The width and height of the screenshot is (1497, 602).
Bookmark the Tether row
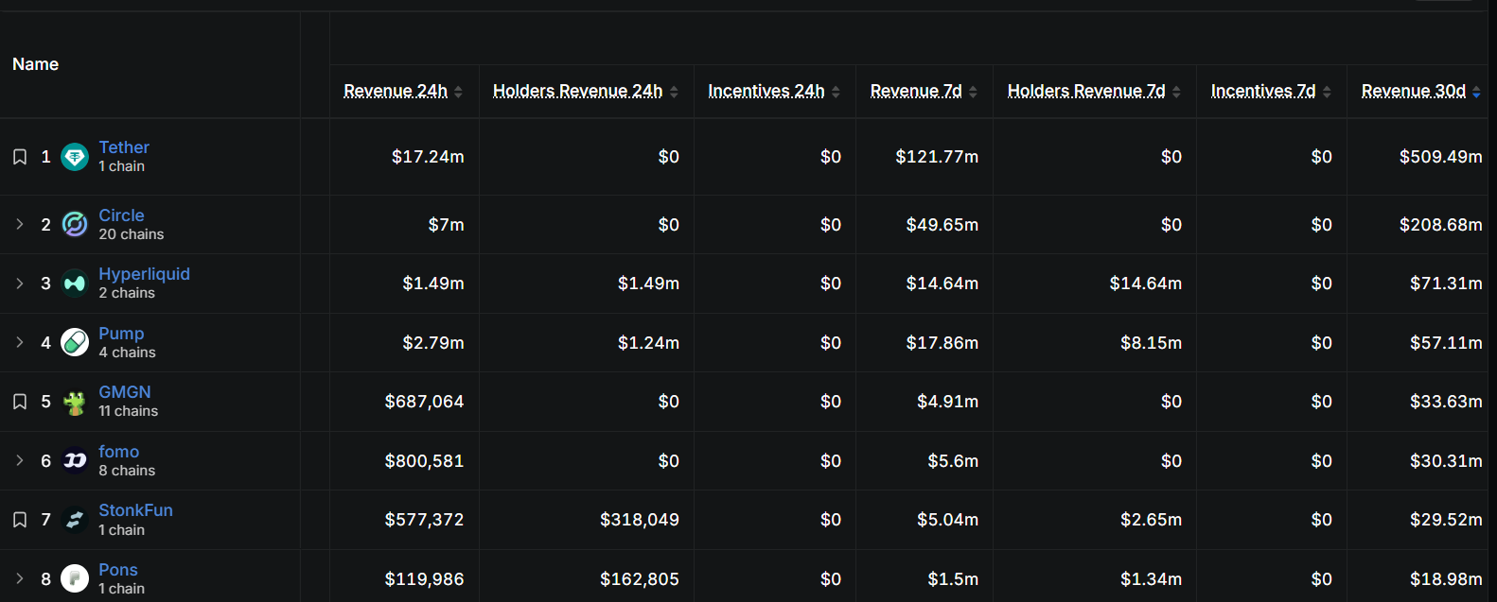point(20,157)
